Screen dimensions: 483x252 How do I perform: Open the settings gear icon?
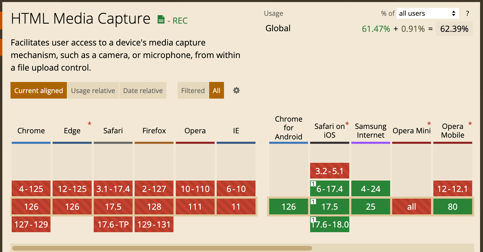(x=236, y=90)
